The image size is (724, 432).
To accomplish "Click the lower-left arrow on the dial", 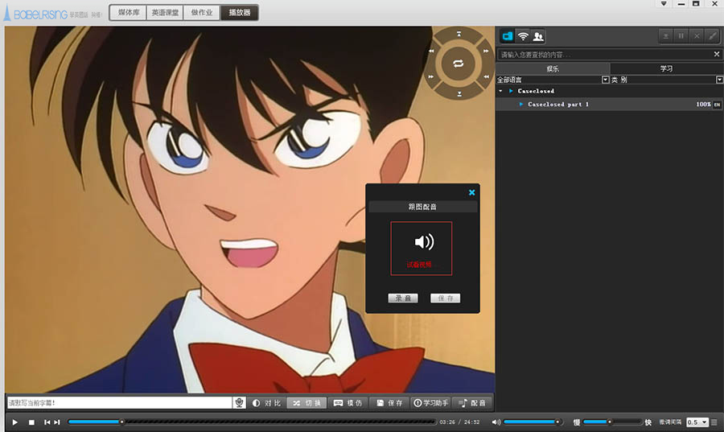I will click(x=431, y=76).
